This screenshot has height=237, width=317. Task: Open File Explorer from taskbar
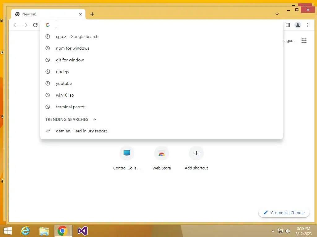44,231
